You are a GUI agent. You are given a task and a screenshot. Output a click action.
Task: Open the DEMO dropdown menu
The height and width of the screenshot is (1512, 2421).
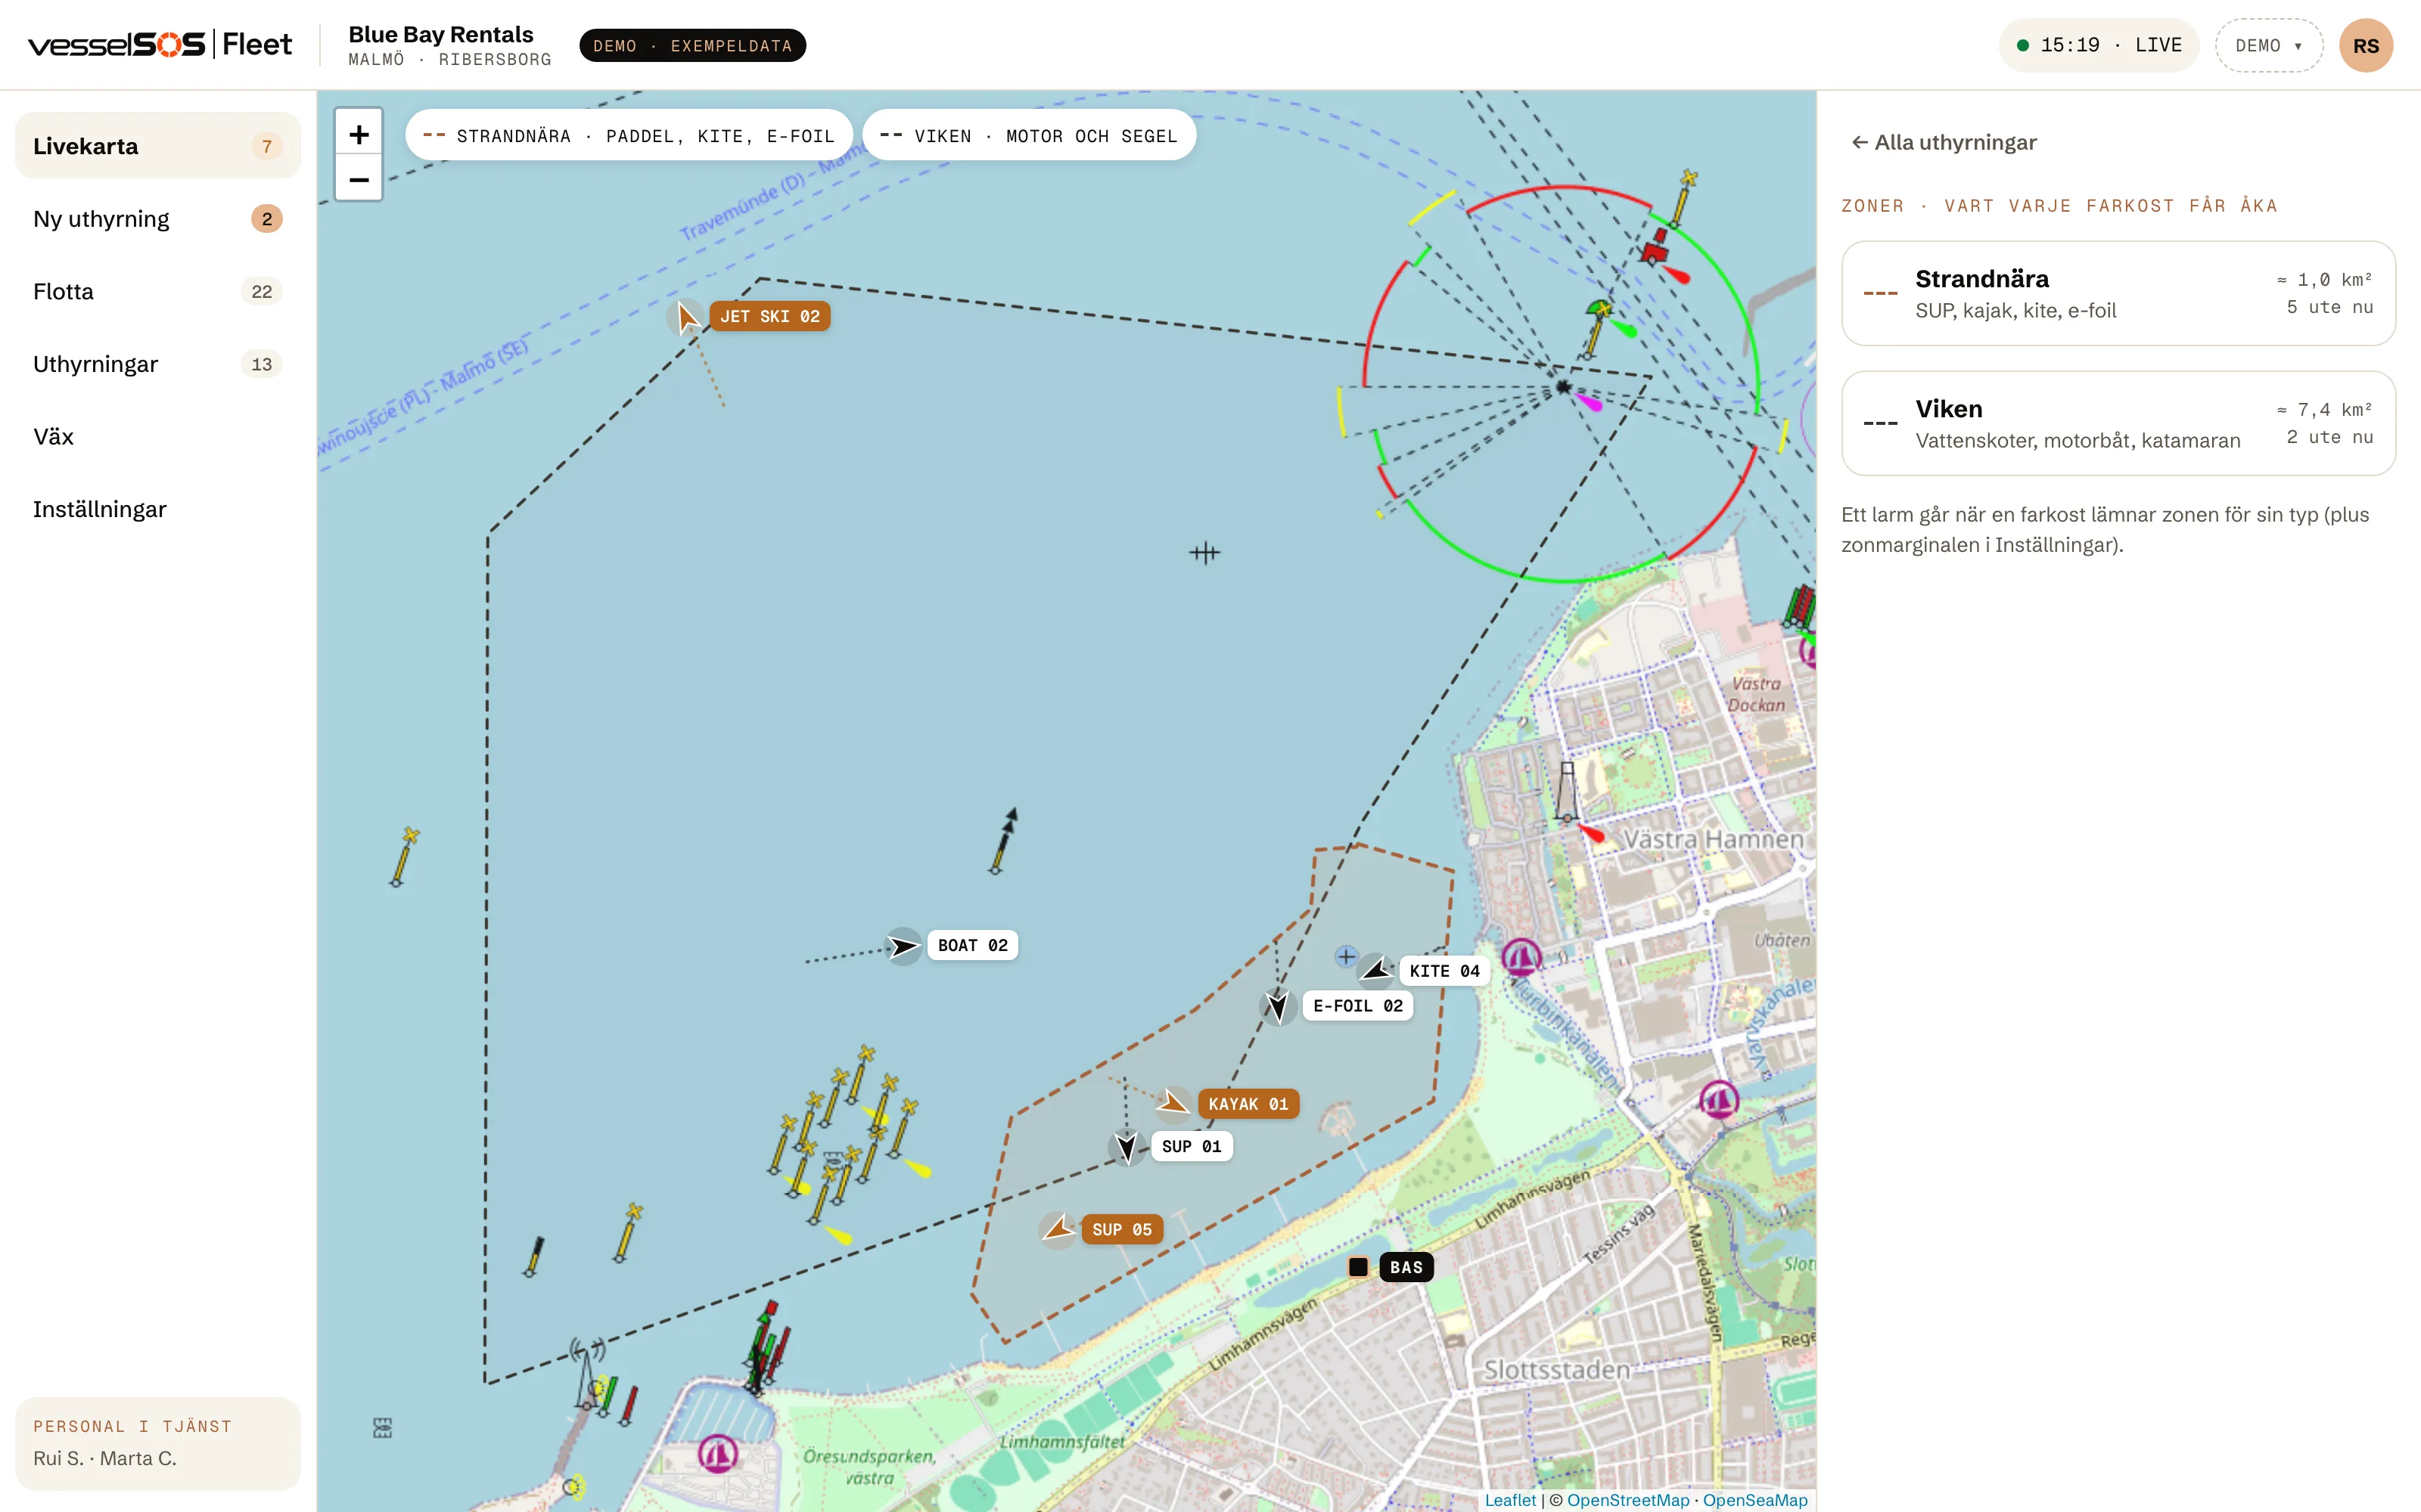[2268, 46]
